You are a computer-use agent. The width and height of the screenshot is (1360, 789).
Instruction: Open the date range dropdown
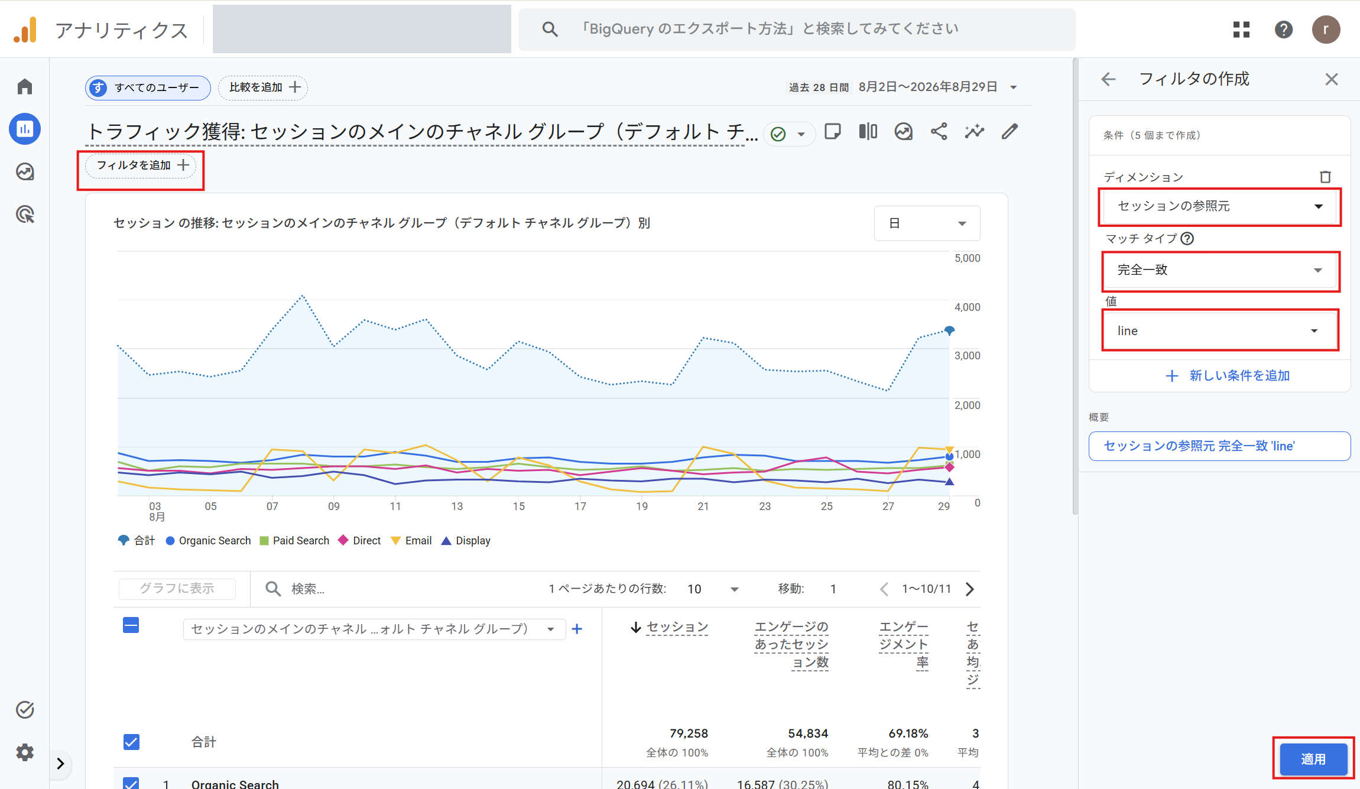(903, 87)
